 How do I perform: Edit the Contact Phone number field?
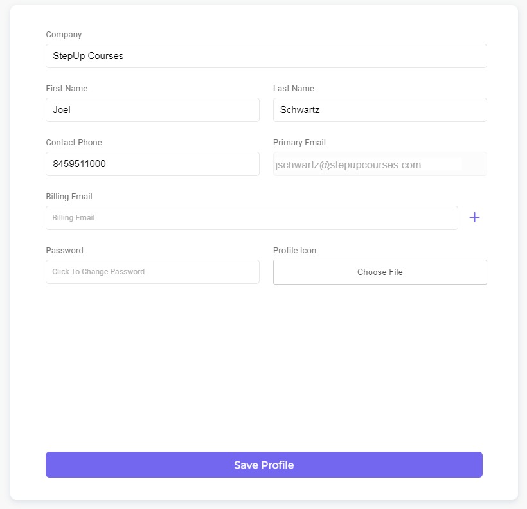point(152,164)
